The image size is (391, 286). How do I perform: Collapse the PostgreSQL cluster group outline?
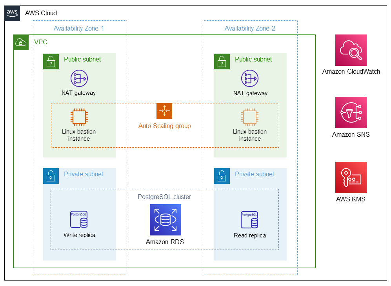[x=165, y=197]
